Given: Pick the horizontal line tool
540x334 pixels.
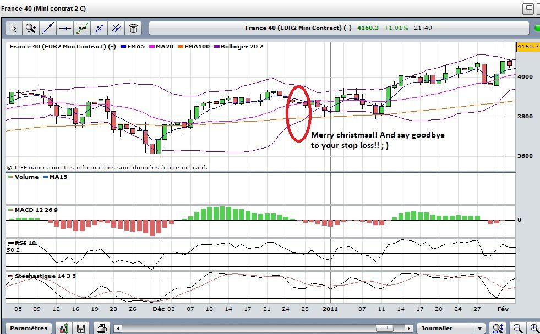Looking at the screenshot, I should pos(65,28).
